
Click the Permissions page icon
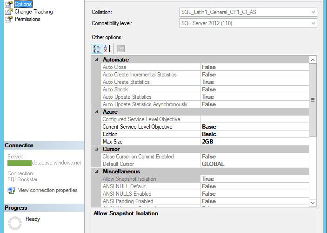pos(9,19)
